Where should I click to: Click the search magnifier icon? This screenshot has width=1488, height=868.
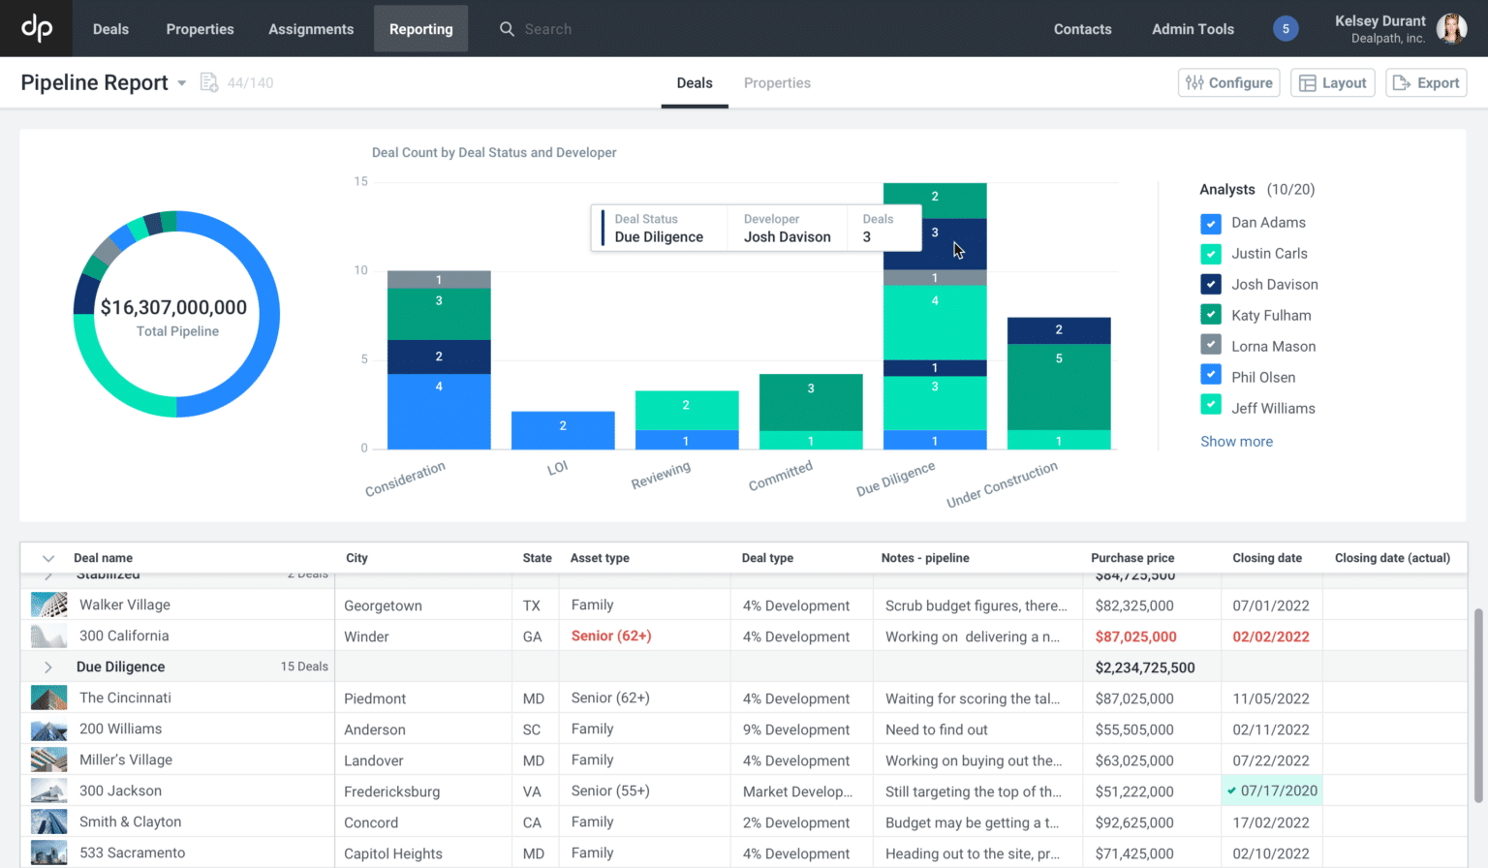tap(507, 29)
